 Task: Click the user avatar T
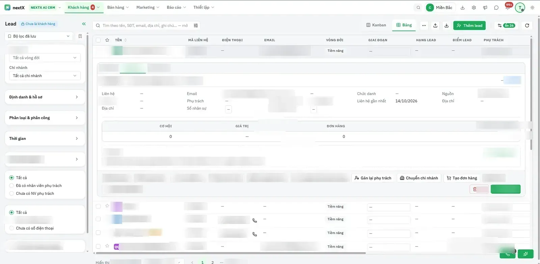(520, 7)
